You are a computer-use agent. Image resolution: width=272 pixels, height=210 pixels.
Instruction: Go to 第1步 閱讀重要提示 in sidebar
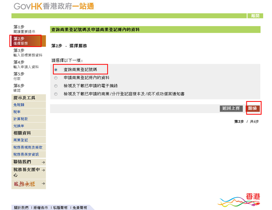[24, 29]
